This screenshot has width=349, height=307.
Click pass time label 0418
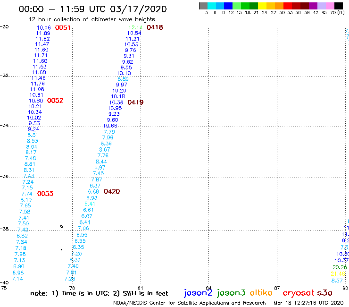155,27
